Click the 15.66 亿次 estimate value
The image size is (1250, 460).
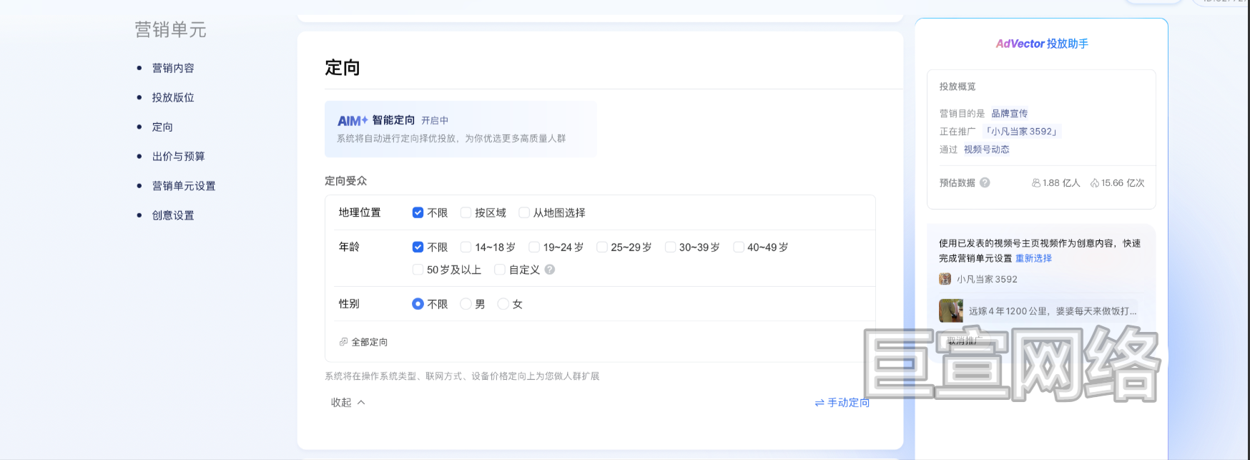(x=1123, y=183)
